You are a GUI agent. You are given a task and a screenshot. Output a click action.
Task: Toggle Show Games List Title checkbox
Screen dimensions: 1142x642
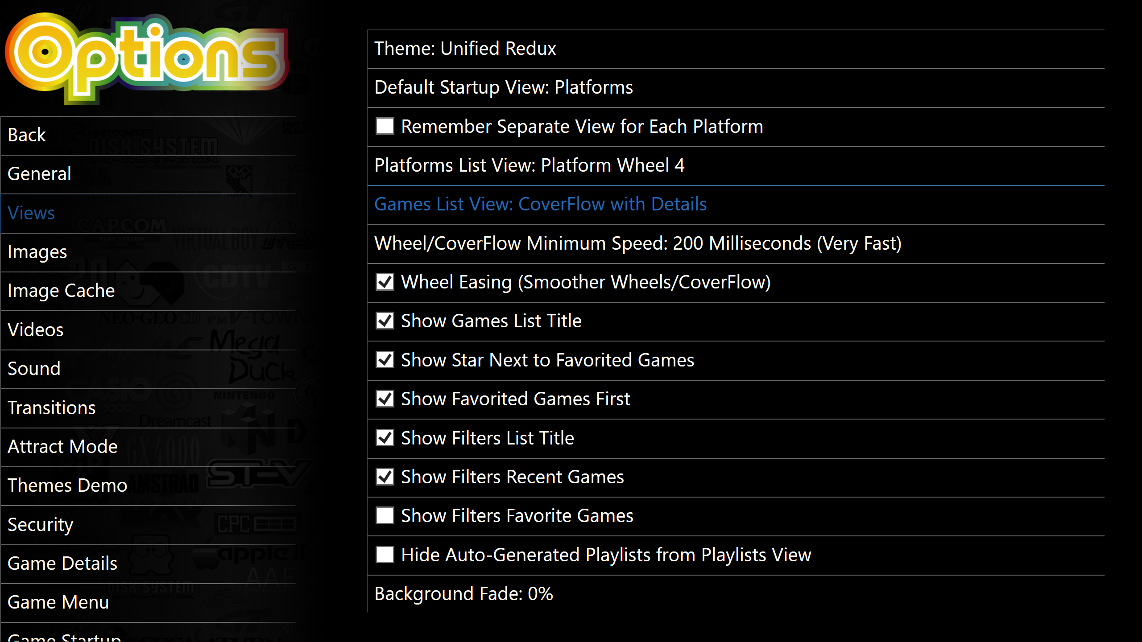385,321
